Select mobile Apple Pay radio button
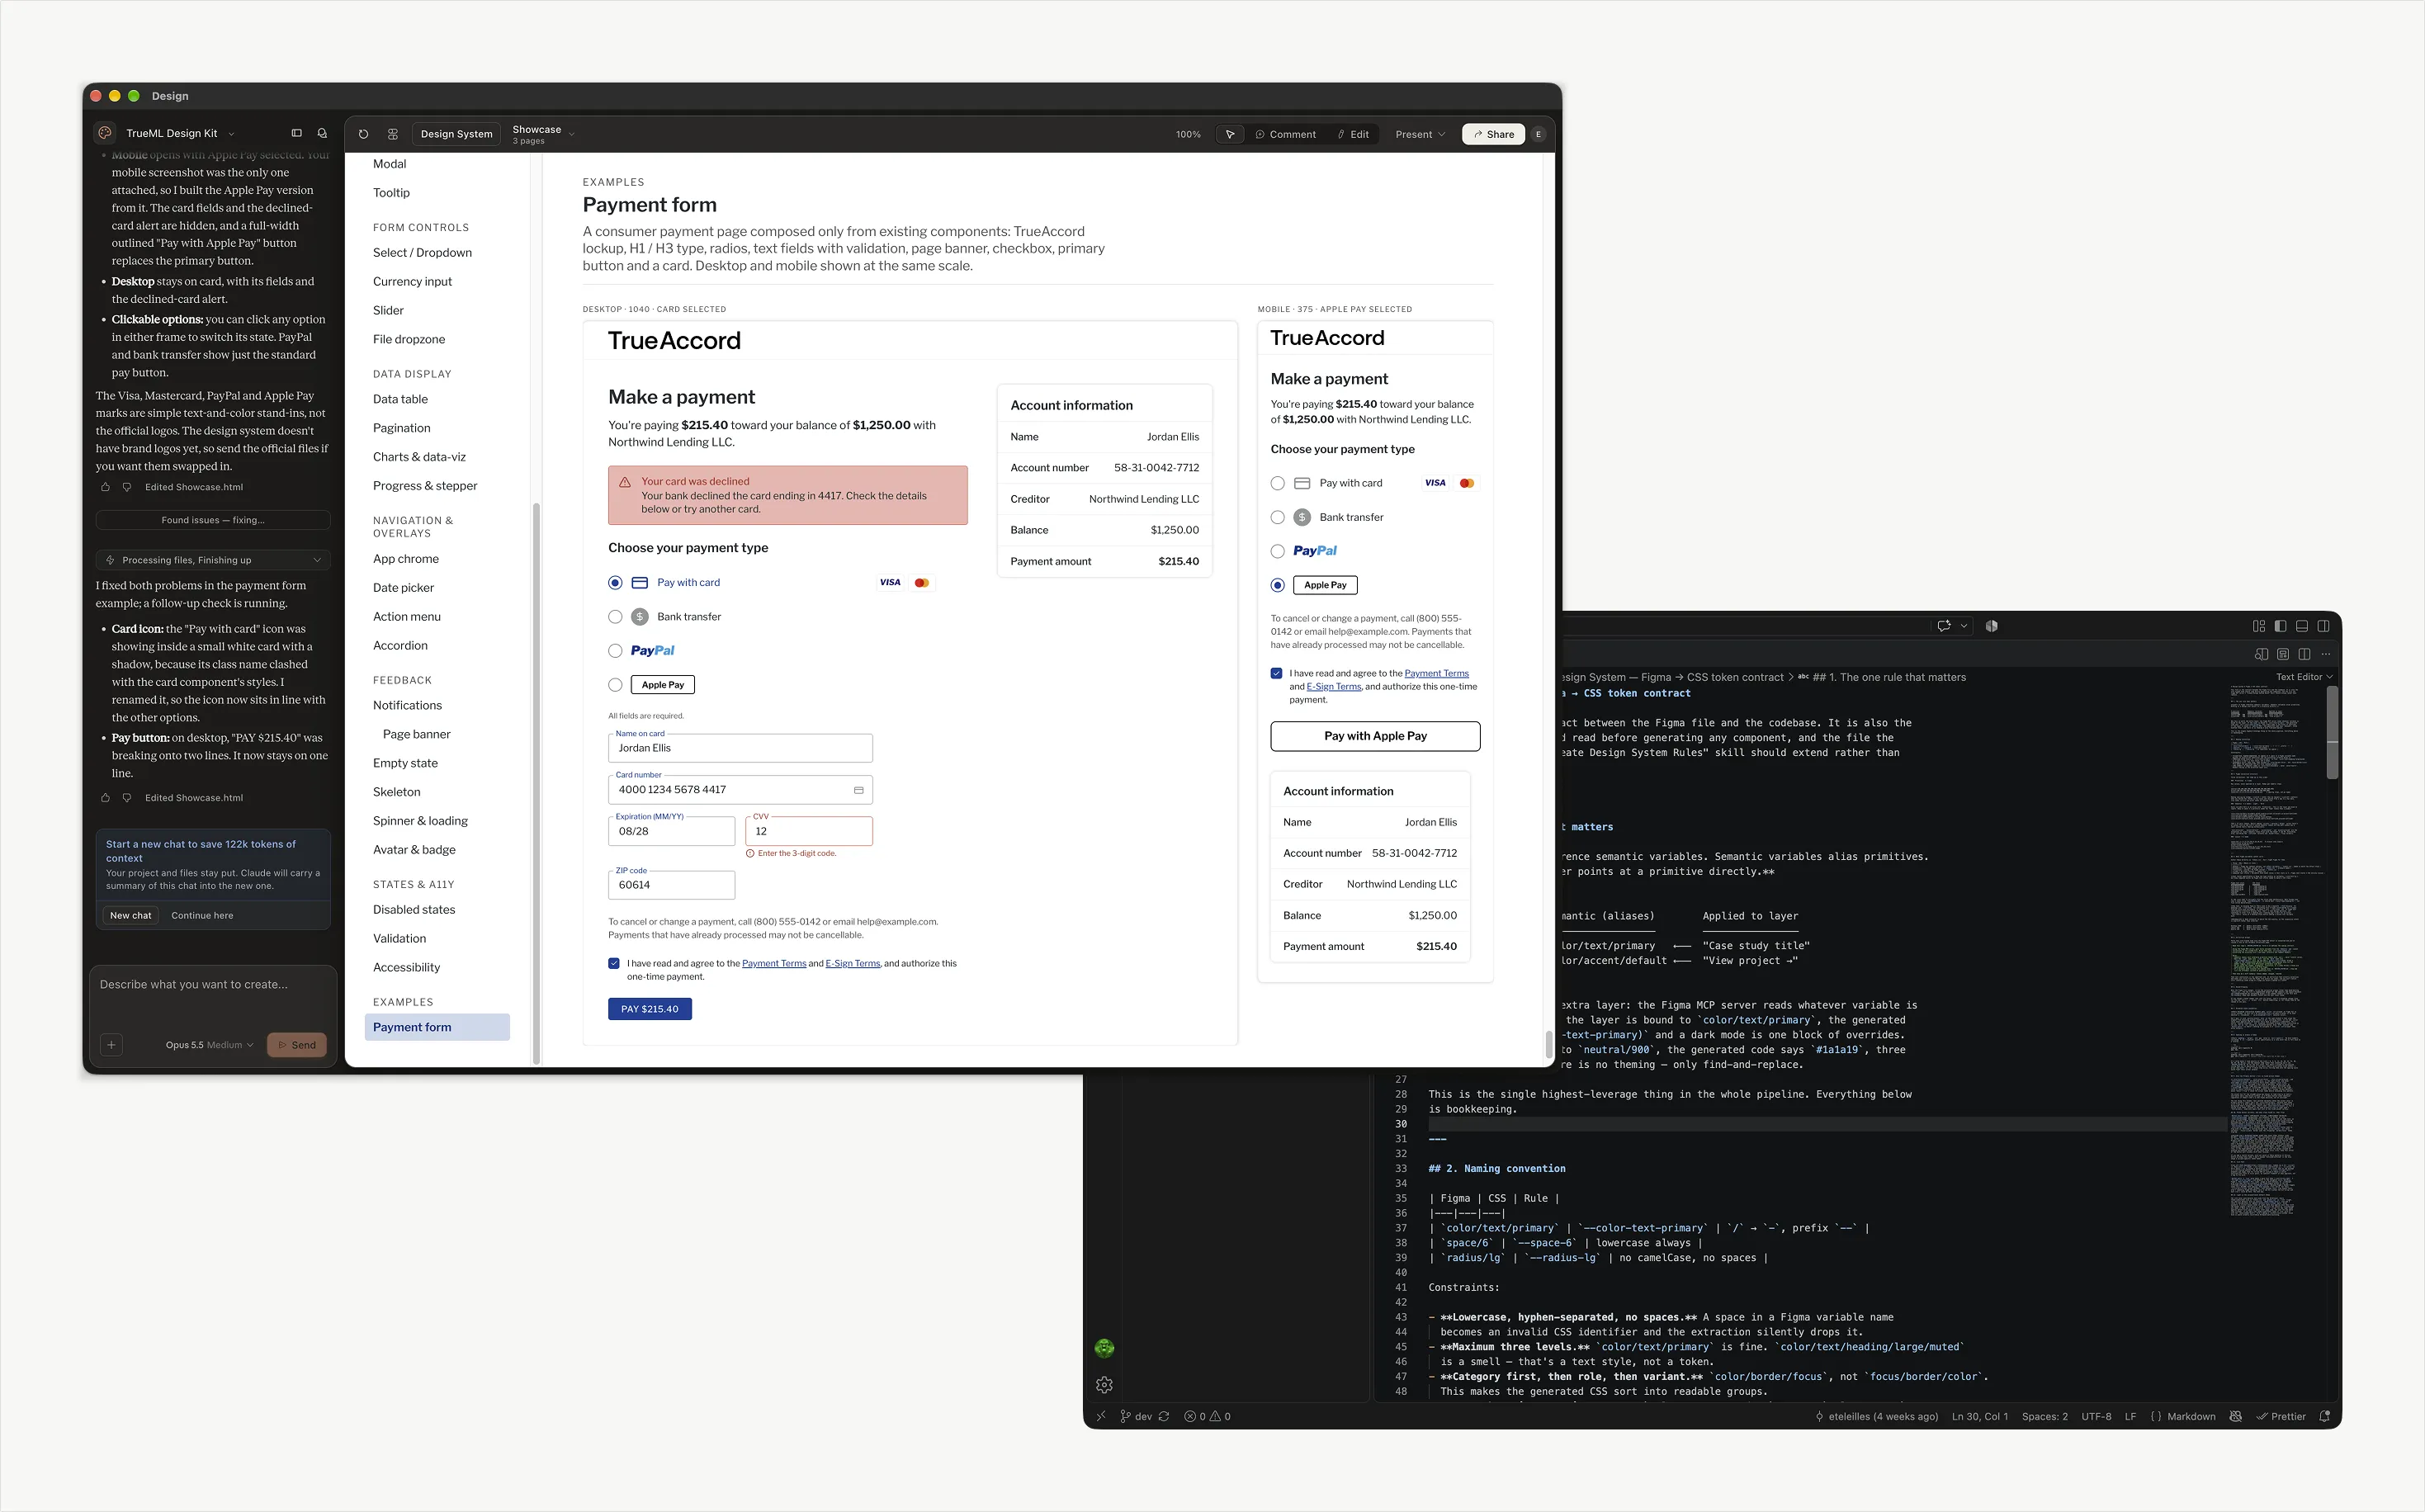The height and width of the screenshot is (1512, 2425). click(x=1277, y=585)
